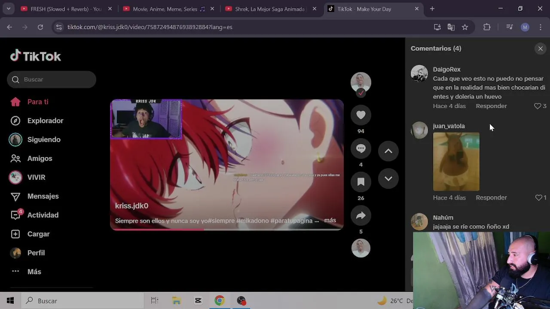Open the Chrome profile avatar M
Viewport: 550px width, 309px height.
525,27
